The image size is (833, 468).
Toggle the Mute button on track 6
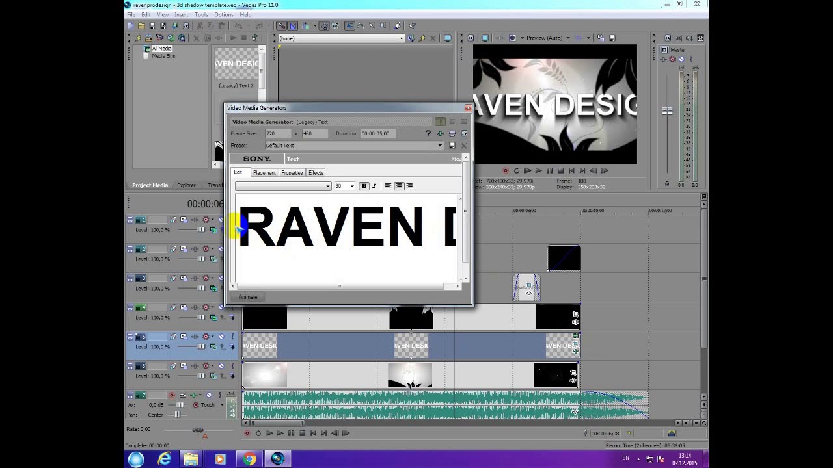tap(221, 366)
